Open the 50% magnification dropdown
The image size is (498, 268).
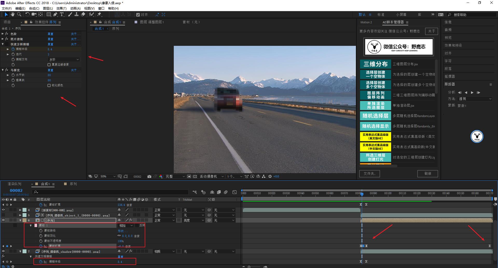108,177
